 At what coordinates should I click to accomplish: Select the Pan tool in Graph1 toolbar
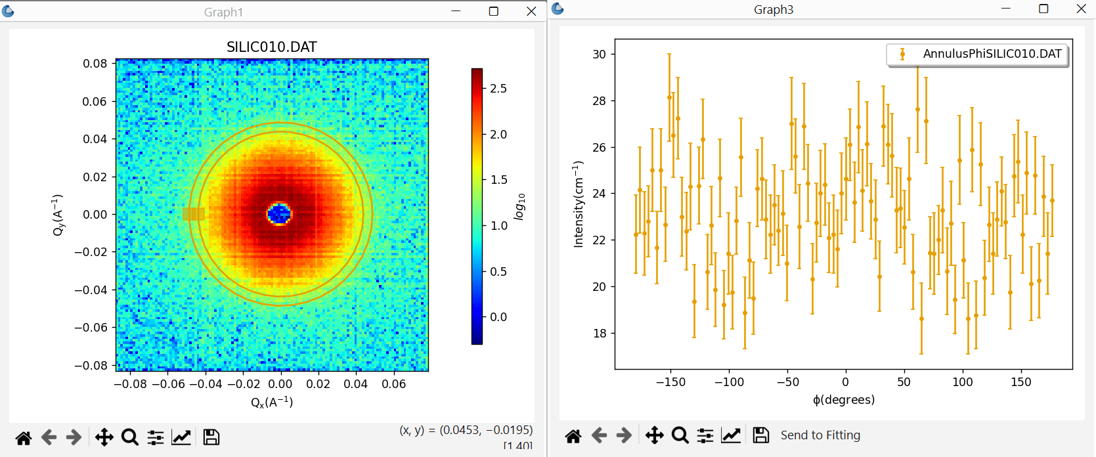(x=104, y=437)
